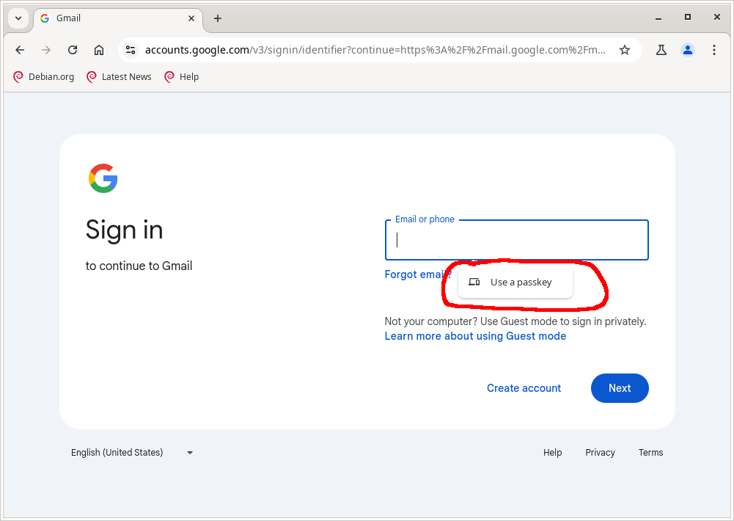Open the tab search dropdown arrow
This screenshot has height=521, width=734.
click(18, 18)
